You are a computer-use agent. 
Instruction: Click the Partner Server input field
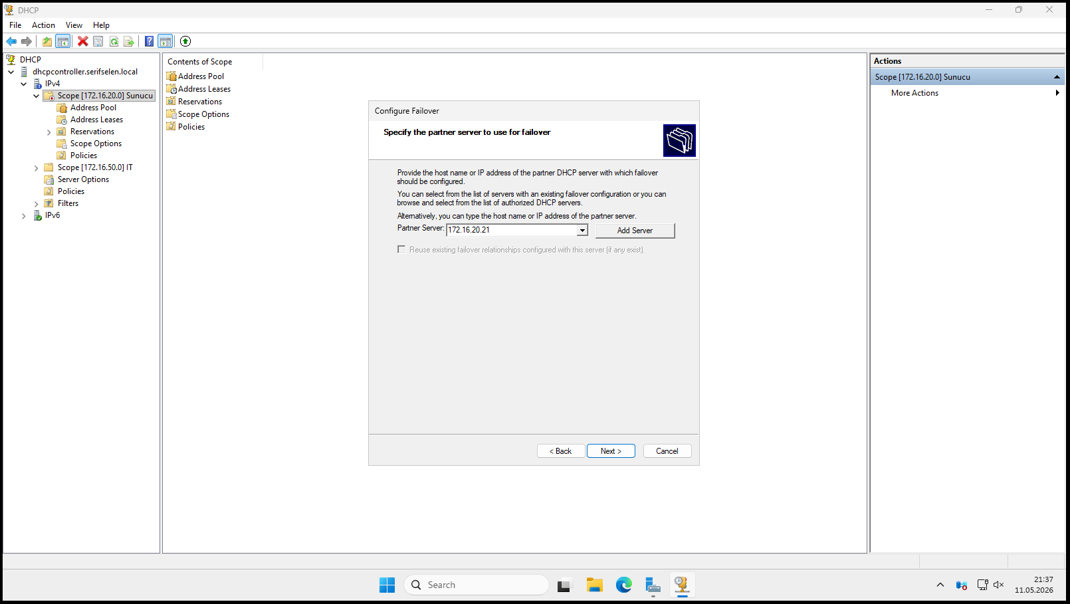pyautogui.click(x=512, y=230)
